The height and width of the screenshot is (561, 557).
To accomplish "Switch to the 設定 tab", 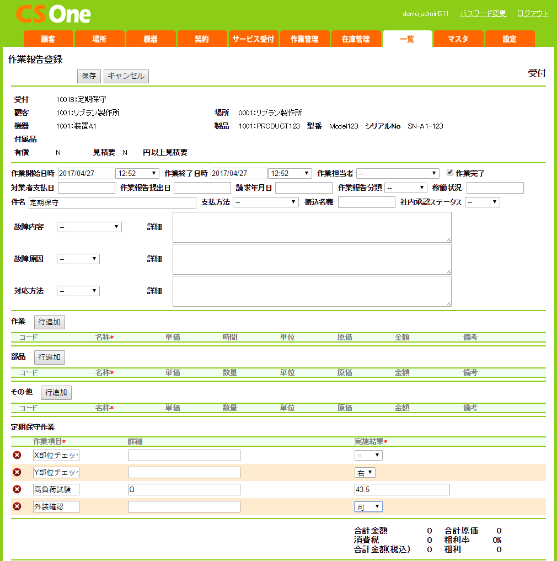I will [510, 39].
